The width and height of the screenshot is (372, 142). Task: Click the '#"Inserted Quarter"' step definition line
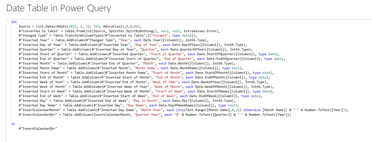point(136,50)
